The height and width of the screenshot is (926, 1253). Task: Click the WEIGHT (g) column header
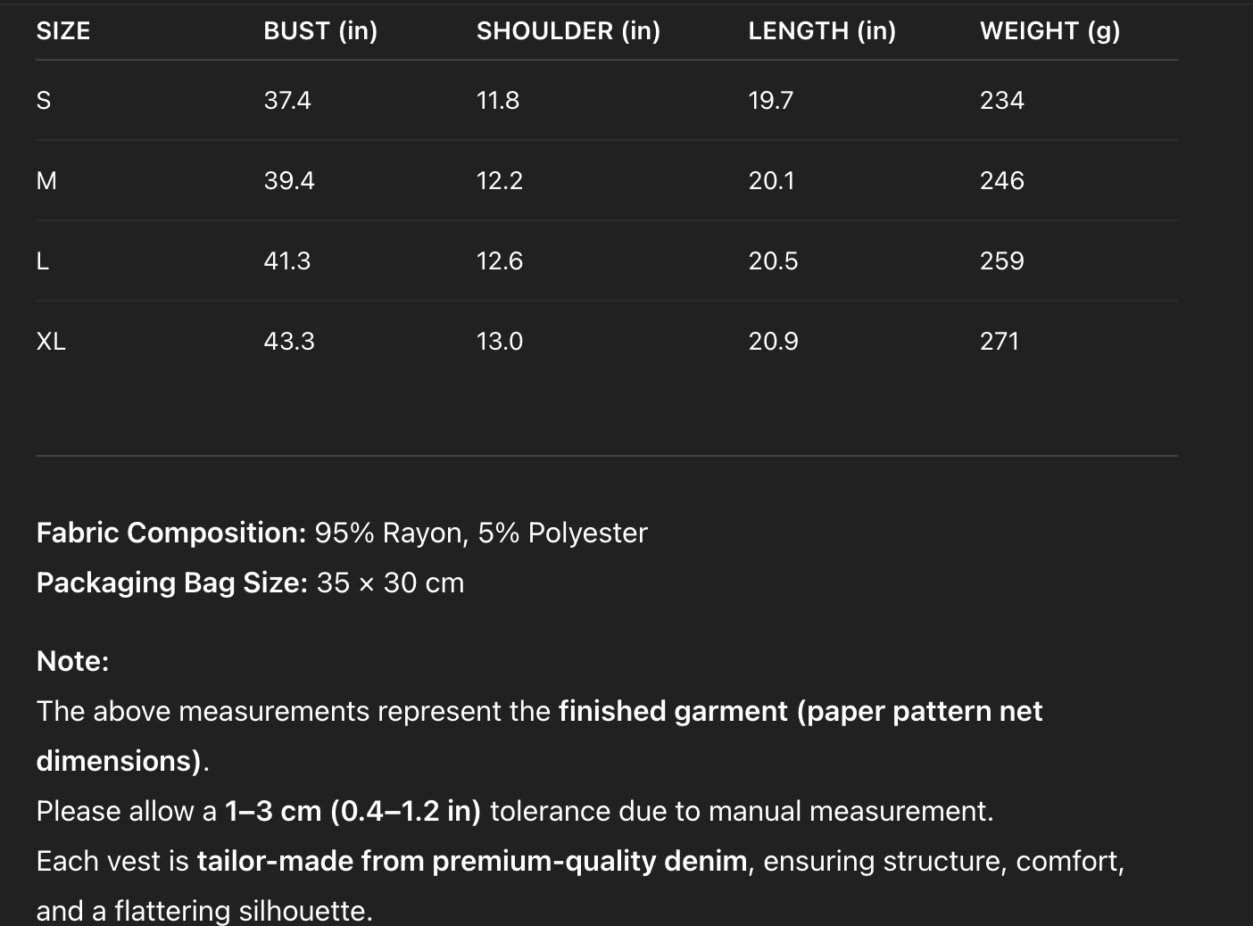[1050, 31]
